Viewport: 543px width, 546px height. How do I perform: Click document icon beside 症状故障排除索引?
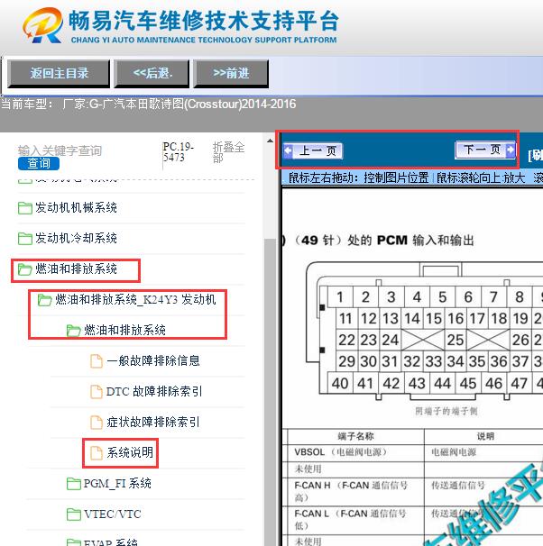pyautogui.click(x=97, y=423)
